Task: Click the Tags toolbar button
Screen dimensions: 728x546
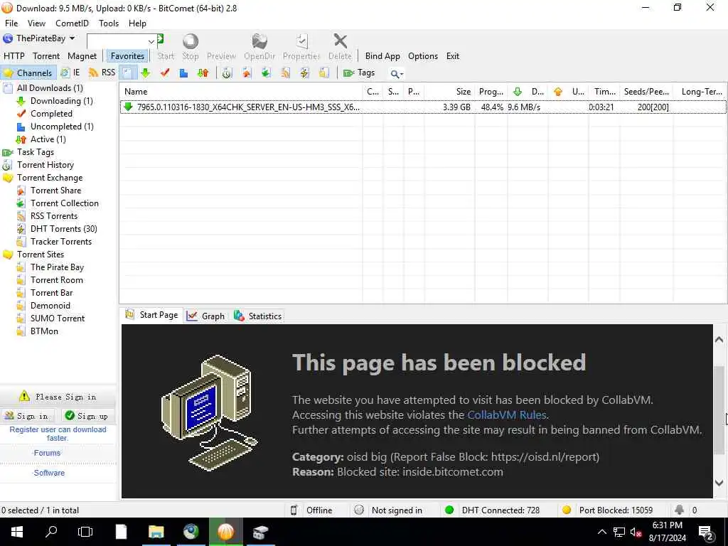Action: [x=359, y=73]
